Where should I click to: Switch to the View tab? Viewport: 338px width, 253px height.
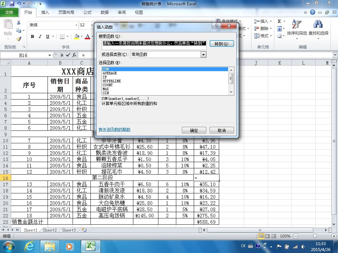click(139, 13)
